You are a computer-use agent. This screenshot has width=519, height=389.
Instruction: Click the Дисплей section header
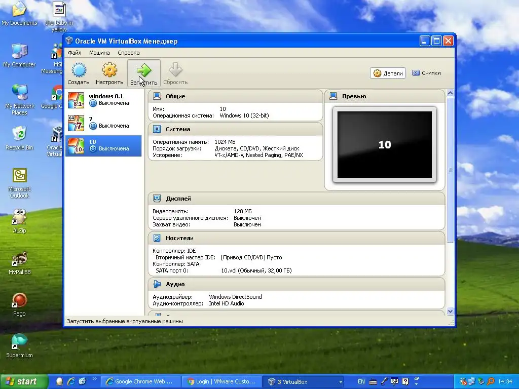(296, 199)
